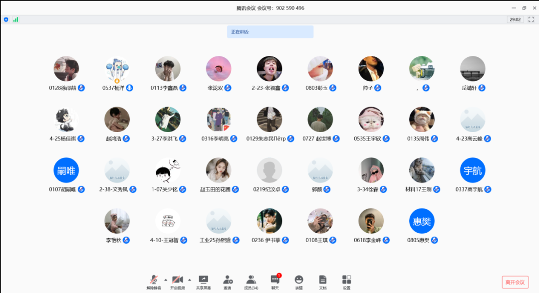
Task: Click the blue shield security icon
Action: click(6, 19)
